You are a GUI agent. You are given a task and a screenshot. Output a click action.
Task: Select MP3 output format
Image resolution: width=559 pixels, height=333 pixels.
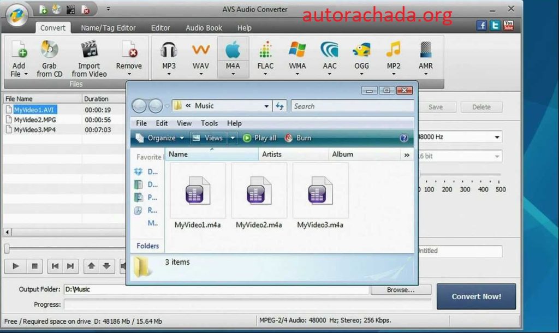click(x=169, y=57)
